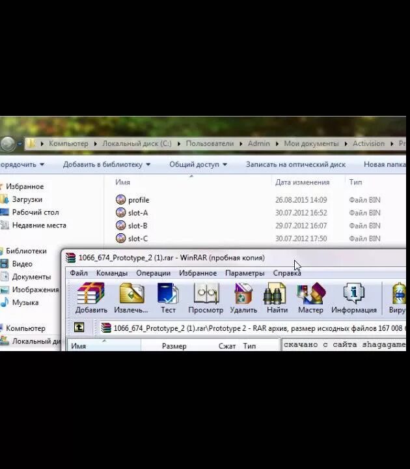
Task: Sort by Дата изменения column
Action: 303,182
